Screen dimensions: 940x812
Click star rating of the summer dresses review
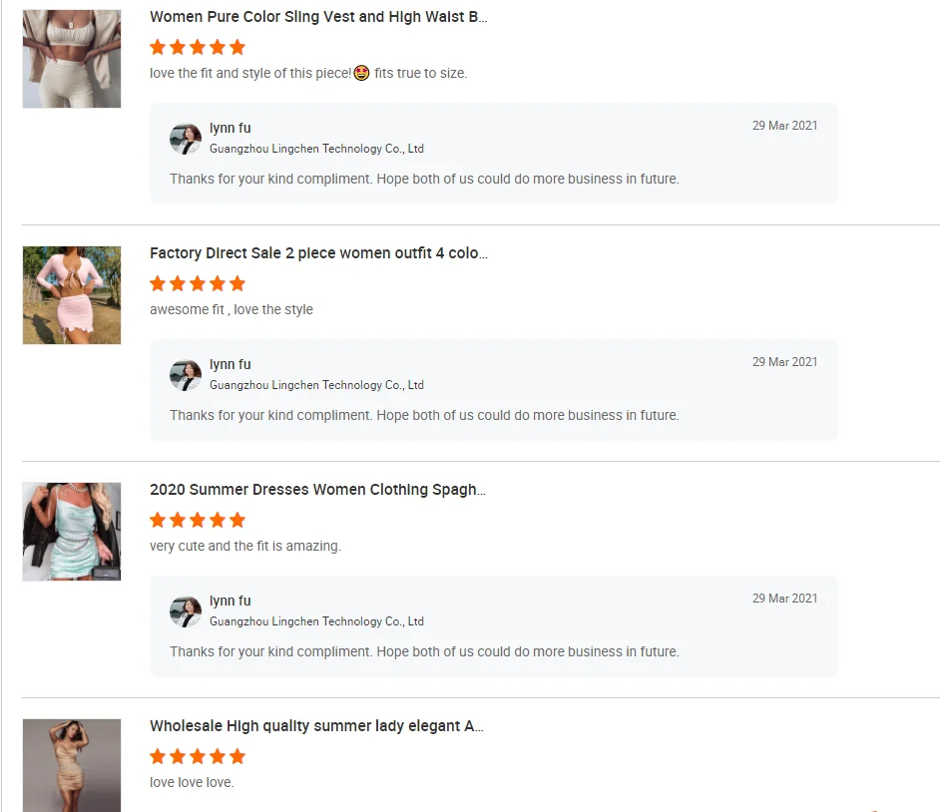(197, 520)
